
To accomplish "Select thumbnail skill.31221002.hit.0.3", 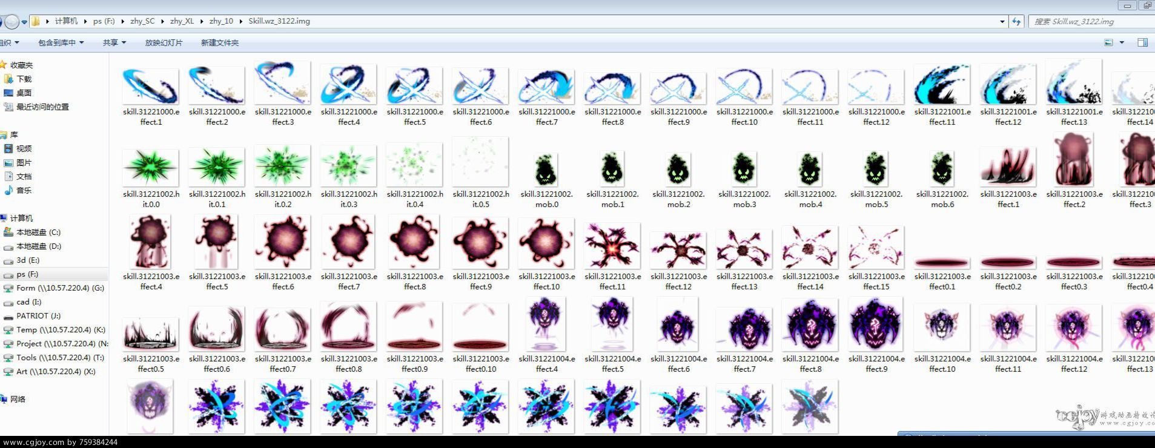I will (x=349, y=166).
